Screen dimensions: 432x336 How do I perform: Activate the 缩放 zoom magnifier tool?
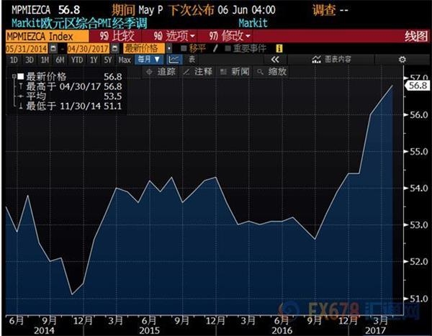point(271,72)
